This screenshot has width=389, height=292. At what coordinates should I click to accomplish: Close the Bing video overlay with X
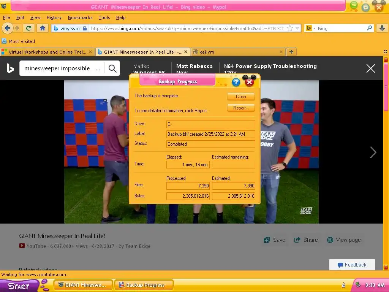tap(371, 68)
